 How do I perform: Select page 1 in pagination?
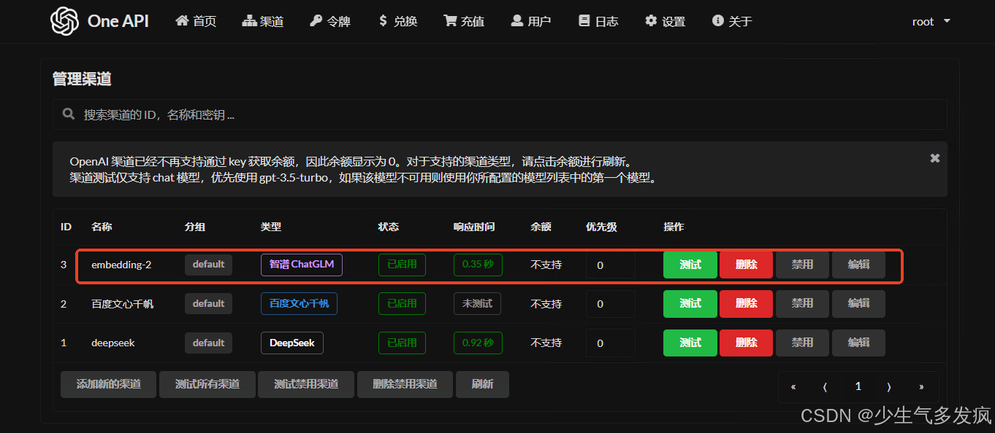858,387
